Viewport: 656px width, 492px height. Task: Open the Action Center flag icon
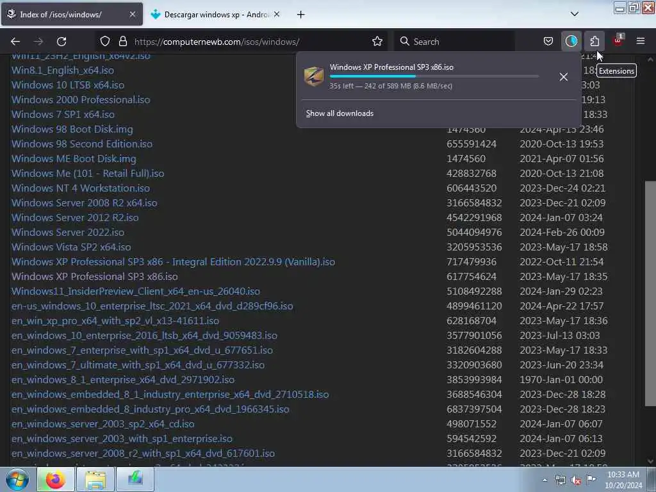click(x=591, y=480)
